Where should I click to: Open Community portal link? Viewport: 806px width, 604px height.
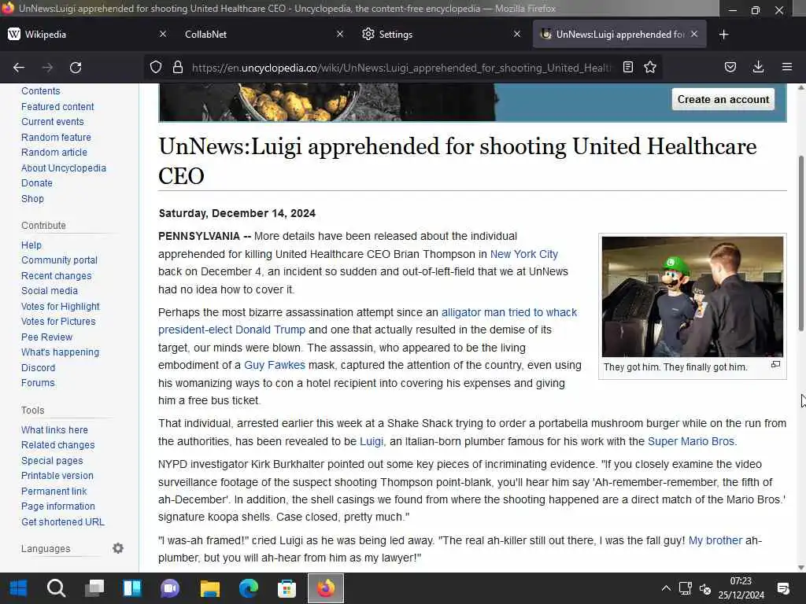(59, 260)
